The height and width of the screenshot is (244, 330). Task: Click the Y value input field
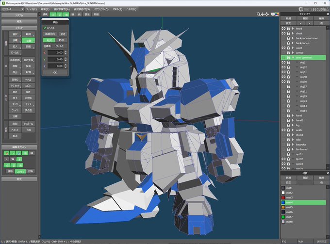[55, 59]
